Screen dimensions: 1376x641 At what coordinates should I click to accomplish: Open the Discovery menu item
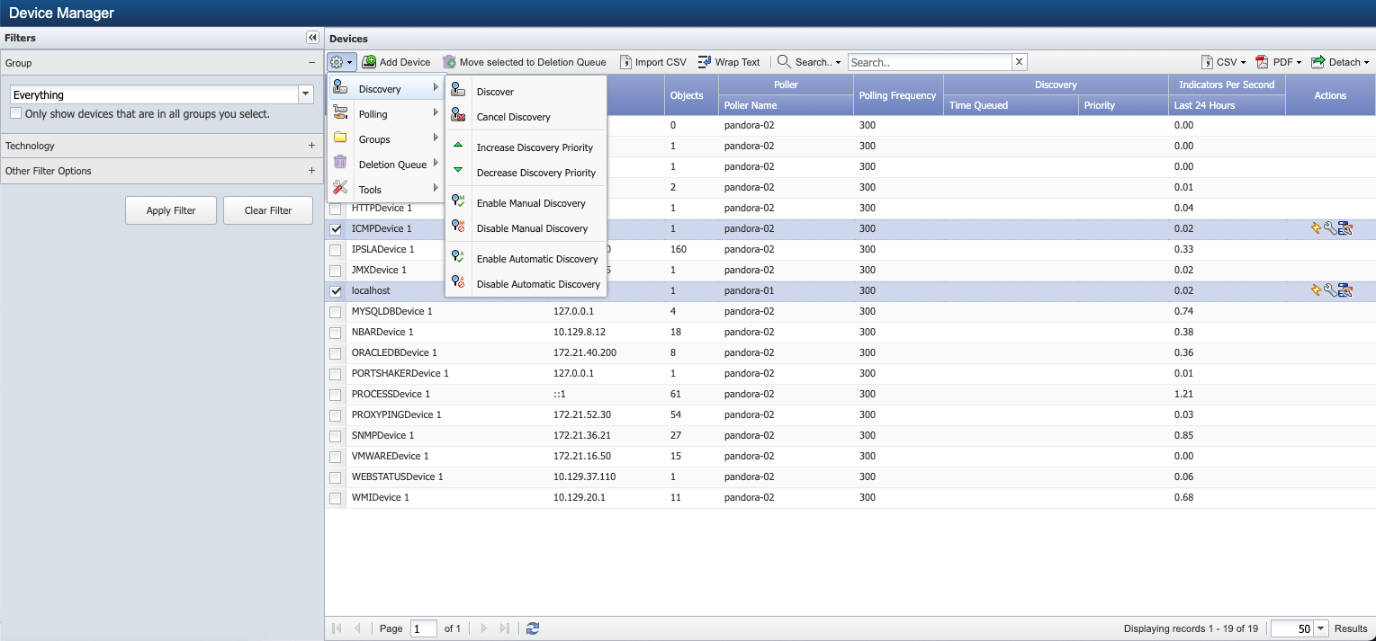[x=385, y=89]
